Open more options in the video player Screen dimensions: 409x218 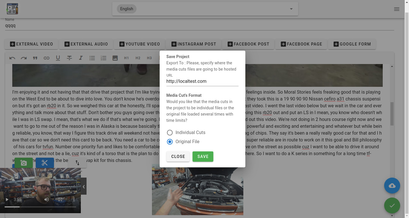[x=74, y=200]
